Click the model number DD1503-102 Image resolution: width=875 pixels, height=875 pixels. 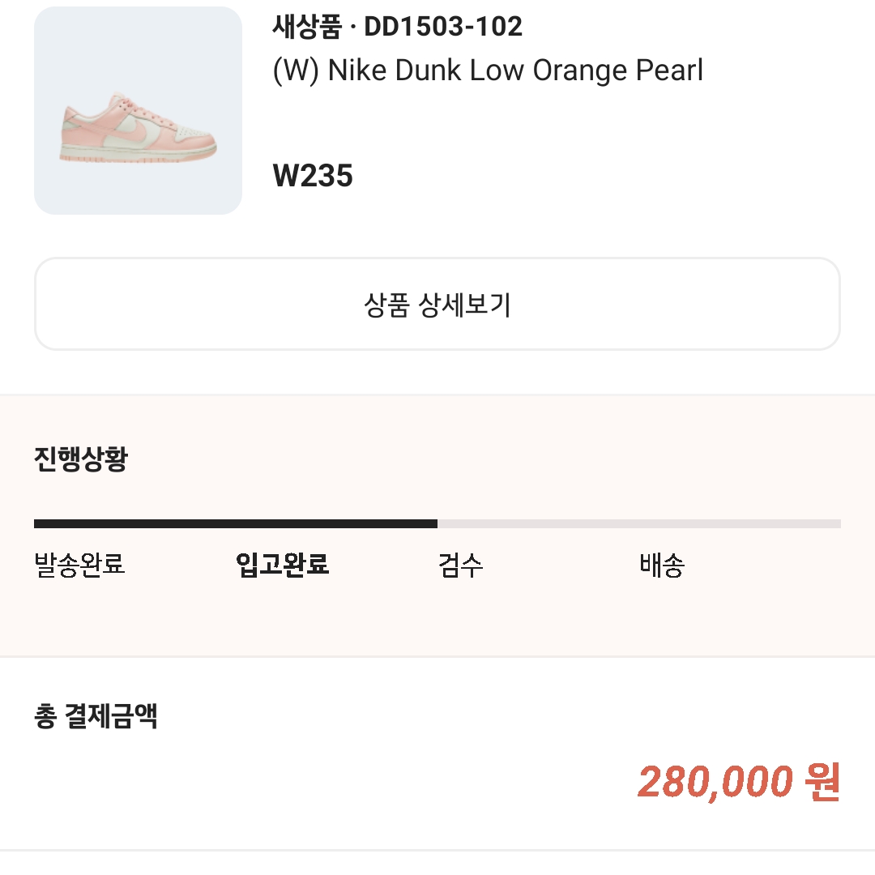(443, 27)
